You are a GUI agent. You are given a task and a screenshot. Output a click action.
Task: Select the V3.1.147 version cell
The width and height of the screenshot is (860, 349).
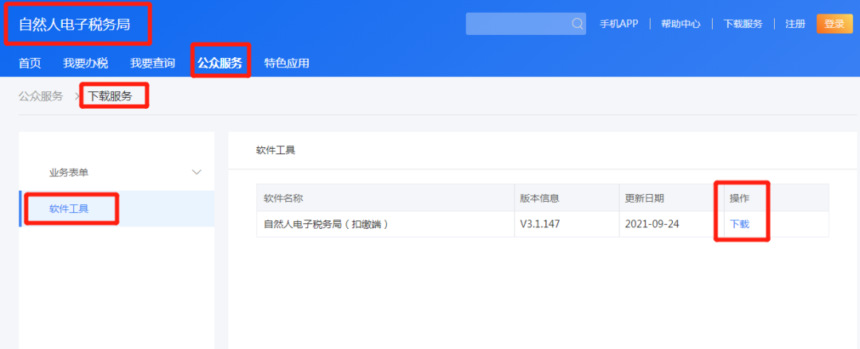coord(567,224)
